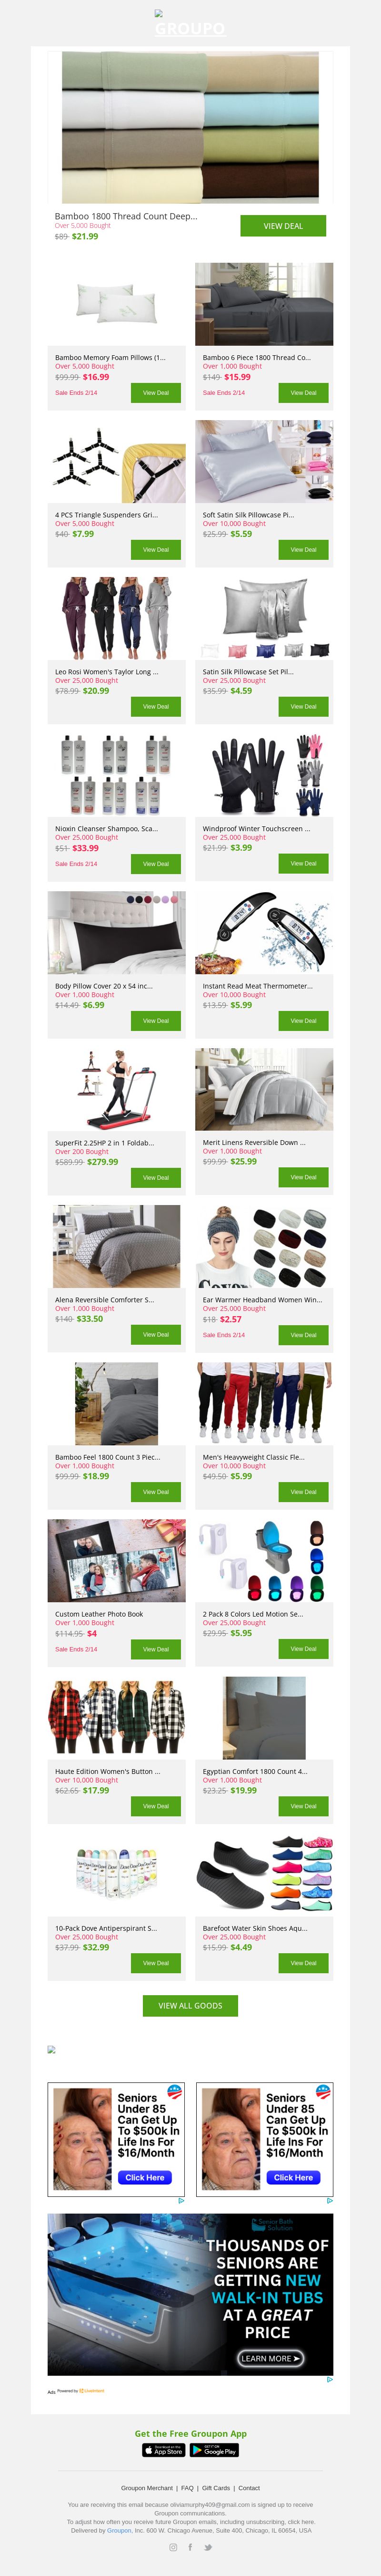Click the Groupon logo at top
The image size is (381, 2576).
[x=190, y=26]
